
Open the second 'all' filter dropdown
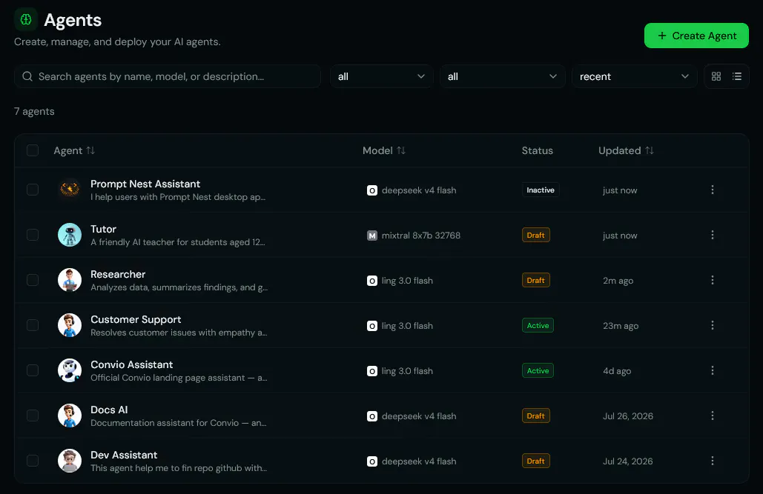click(502, 76)
